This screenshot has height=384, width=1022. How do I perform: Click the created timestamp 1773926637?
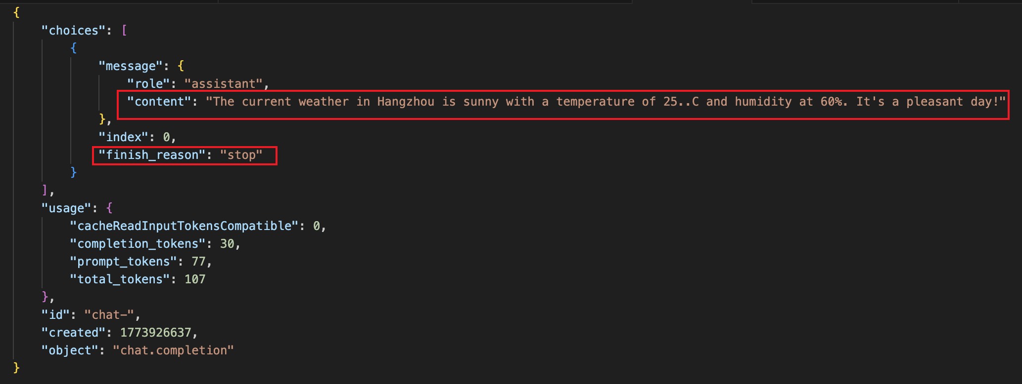tap(155, 333)
